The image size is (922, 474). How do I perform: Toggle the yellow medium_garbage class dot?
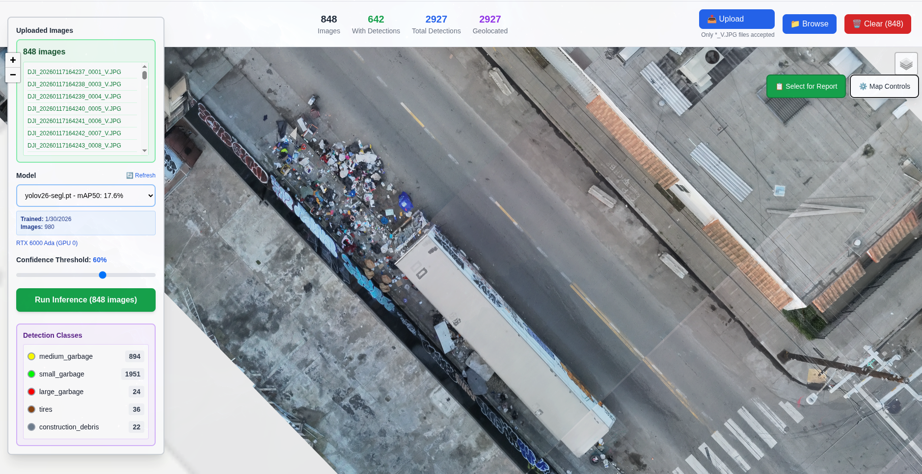tap(31, 356)
